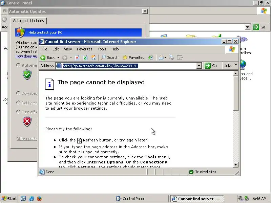Close the Automatic Updates dialog
The height and width of the screenshot is (203, 271).
(x=145, y=12)
